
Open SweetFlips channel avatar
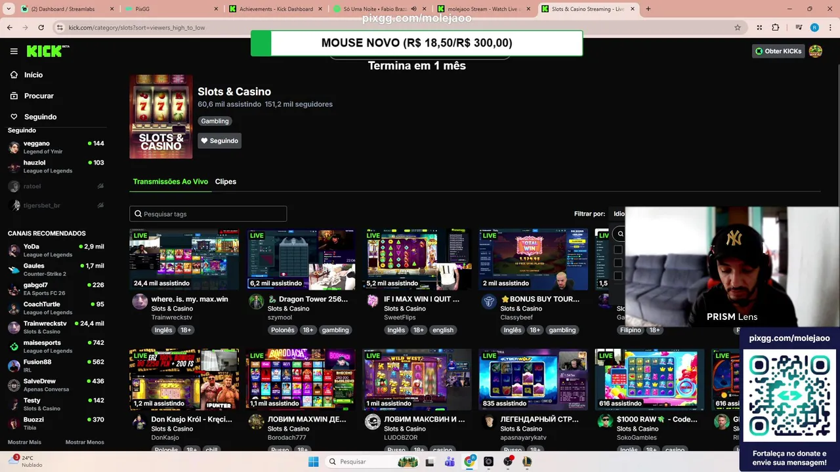pyautogui.click(x=372, y=302)
